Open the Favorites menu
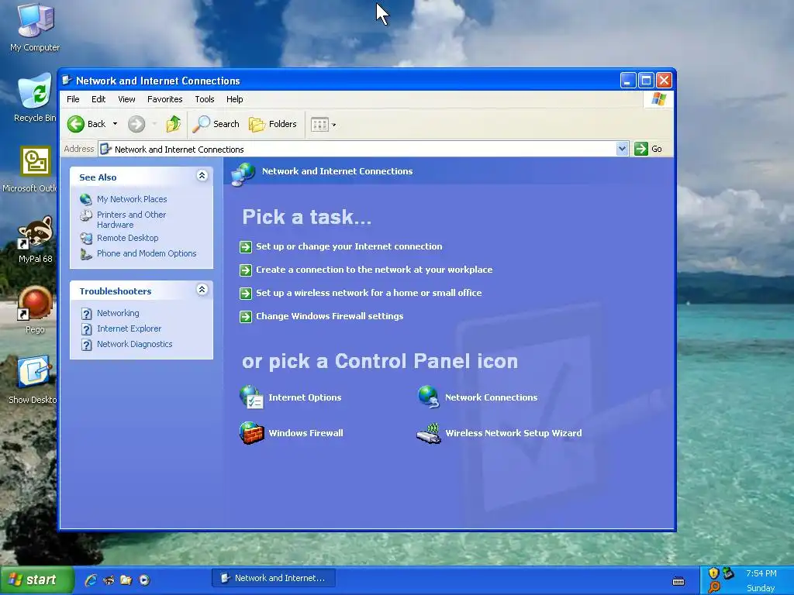Viewport: 794px width, 595px height. pyautogui.click(x=164, y=99)
